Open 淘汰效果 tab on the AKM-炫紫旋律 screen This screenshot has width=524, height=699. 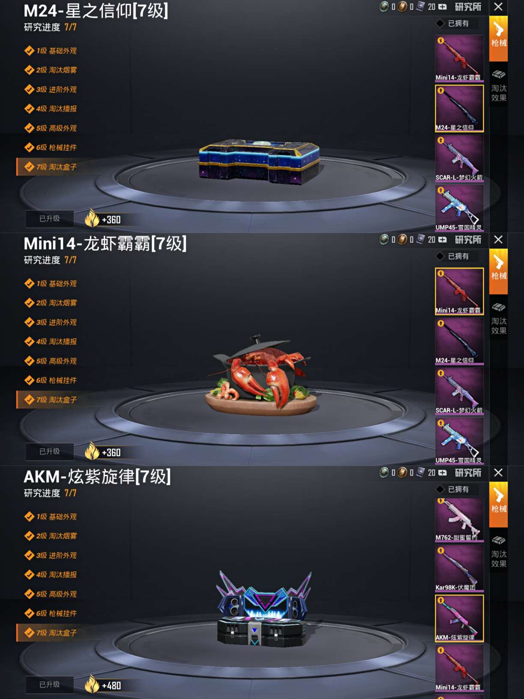click(499, 553)
